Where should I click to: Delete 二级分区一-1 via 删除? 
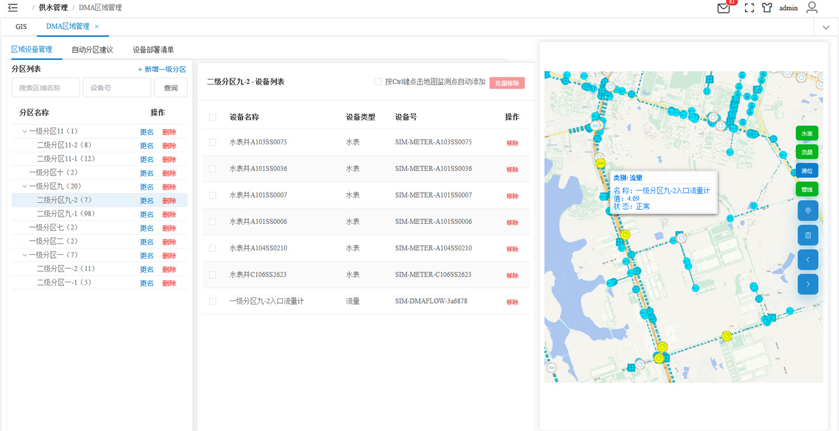coord(169,283)
